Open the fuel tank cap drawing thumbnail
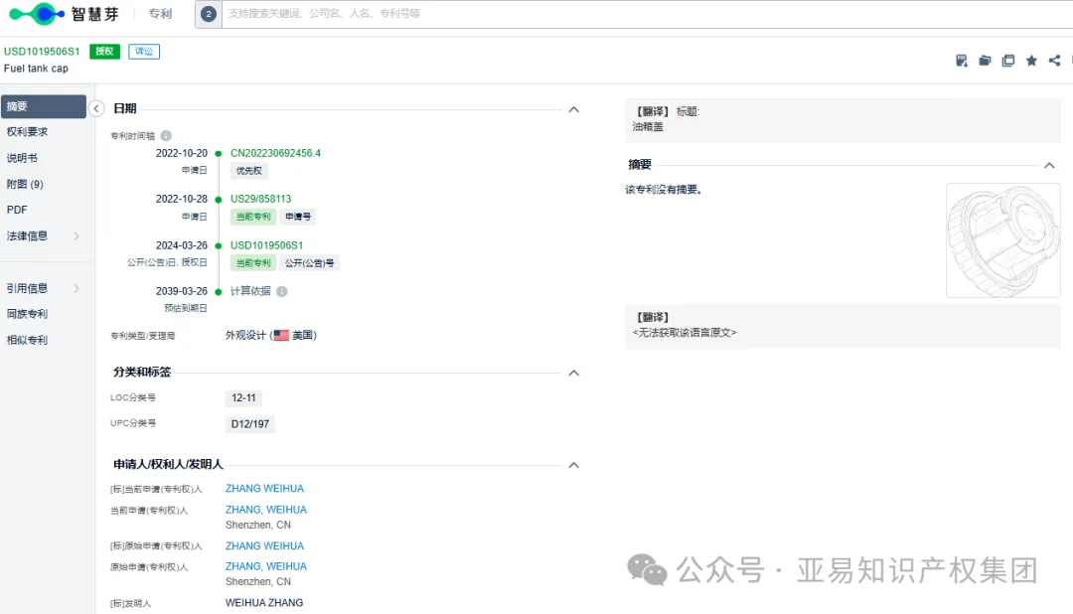The image size is (1073, 614). coord(1003,240)
